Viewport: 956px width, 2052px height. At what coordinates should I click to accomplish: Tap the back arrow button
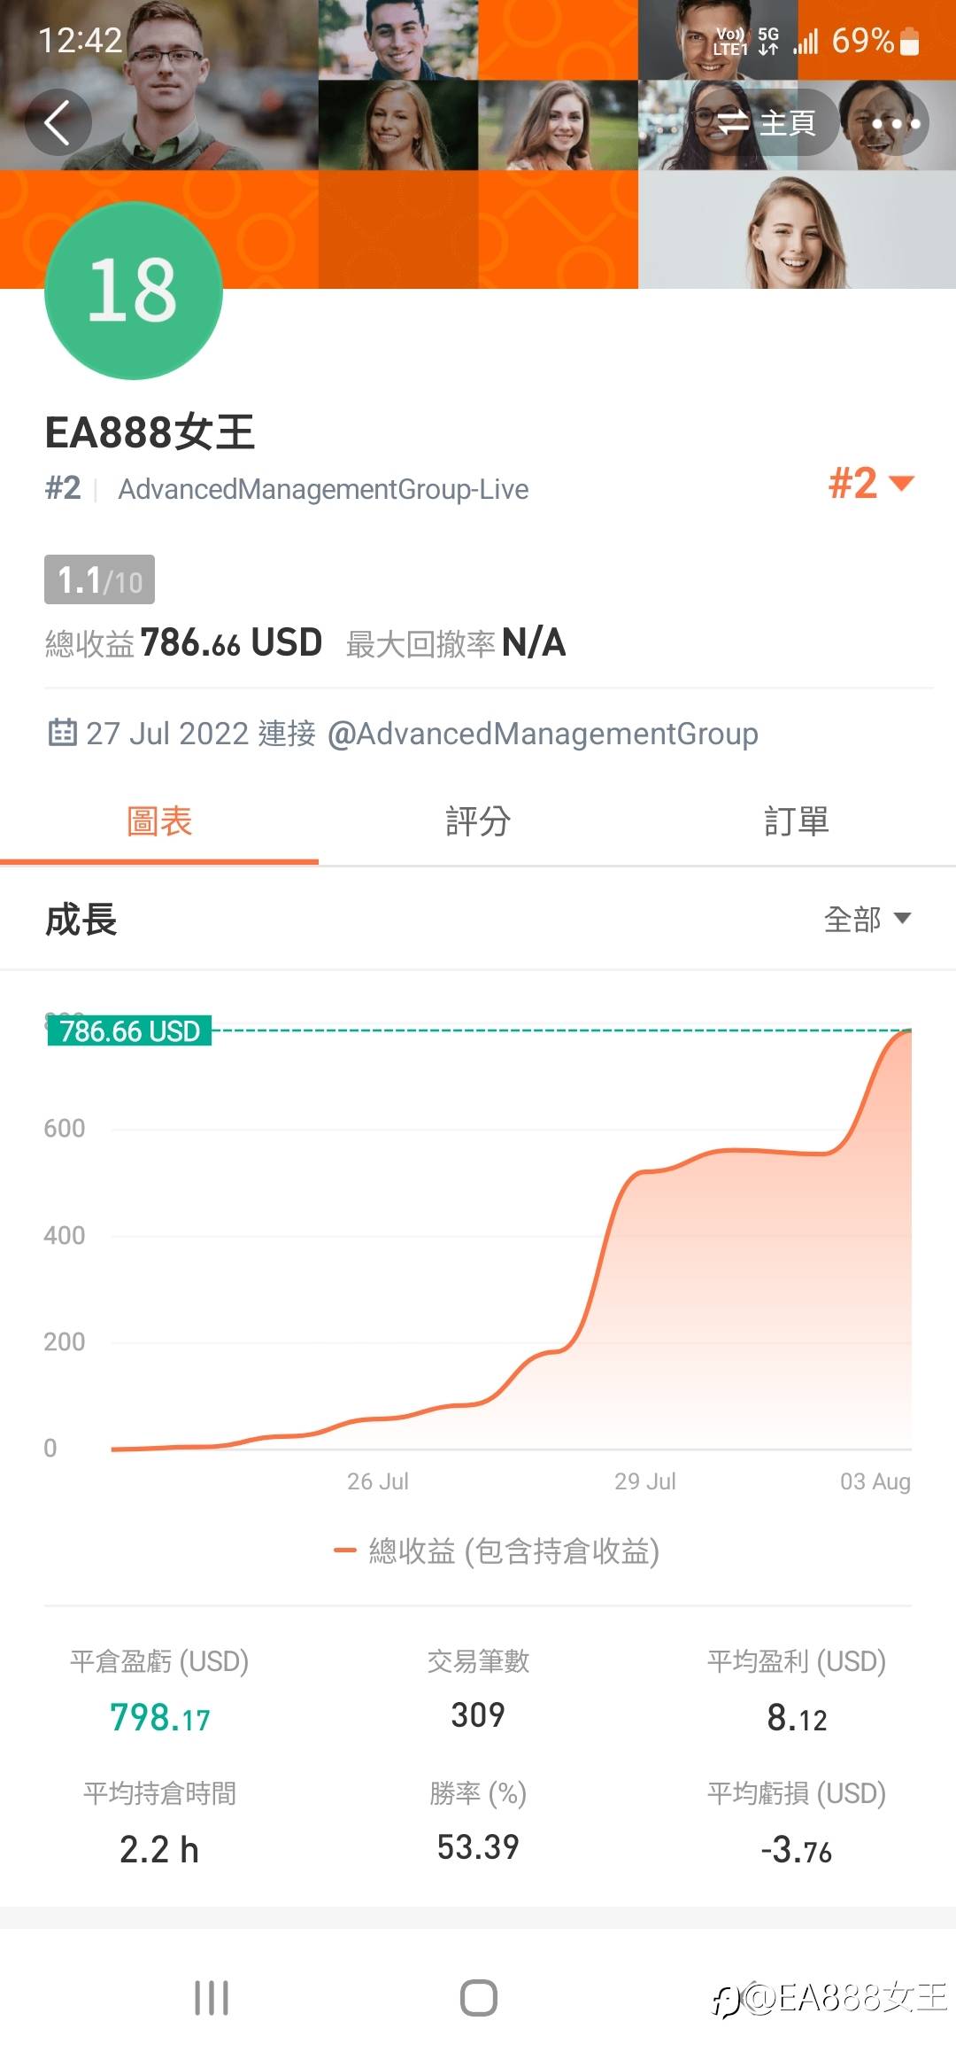point(58,123)
